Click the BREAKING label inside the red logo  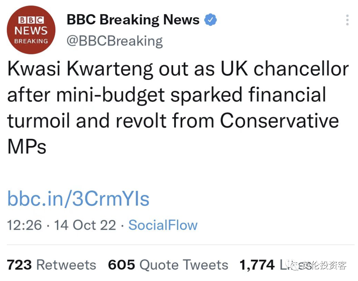[31, 41]
